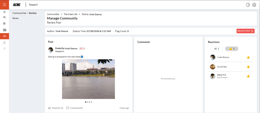Open settings gear in left sidebar

pos(4,23)
